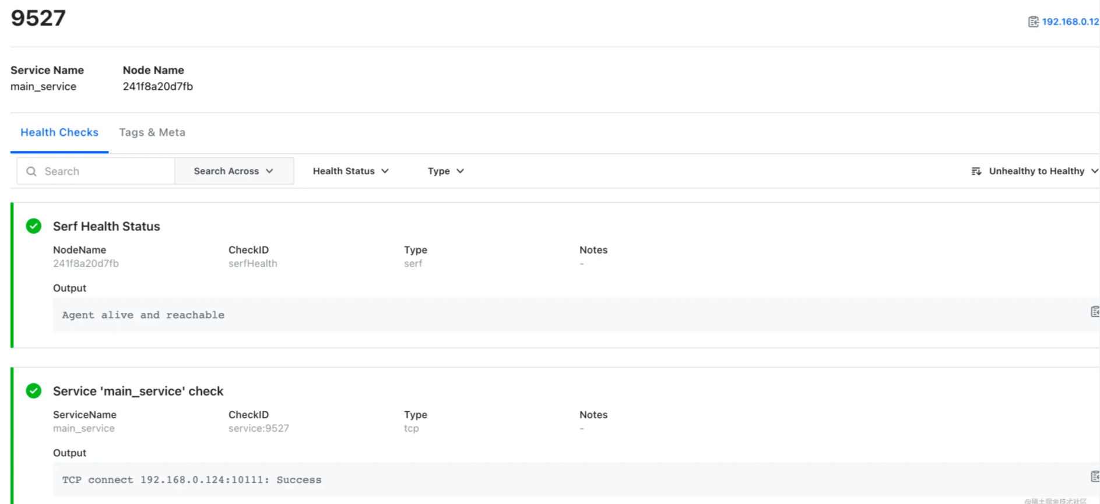Copy the 'Agent alive and reachable' output
The width and height of the screenshot is (1100, 504).
click(1094, 312)
